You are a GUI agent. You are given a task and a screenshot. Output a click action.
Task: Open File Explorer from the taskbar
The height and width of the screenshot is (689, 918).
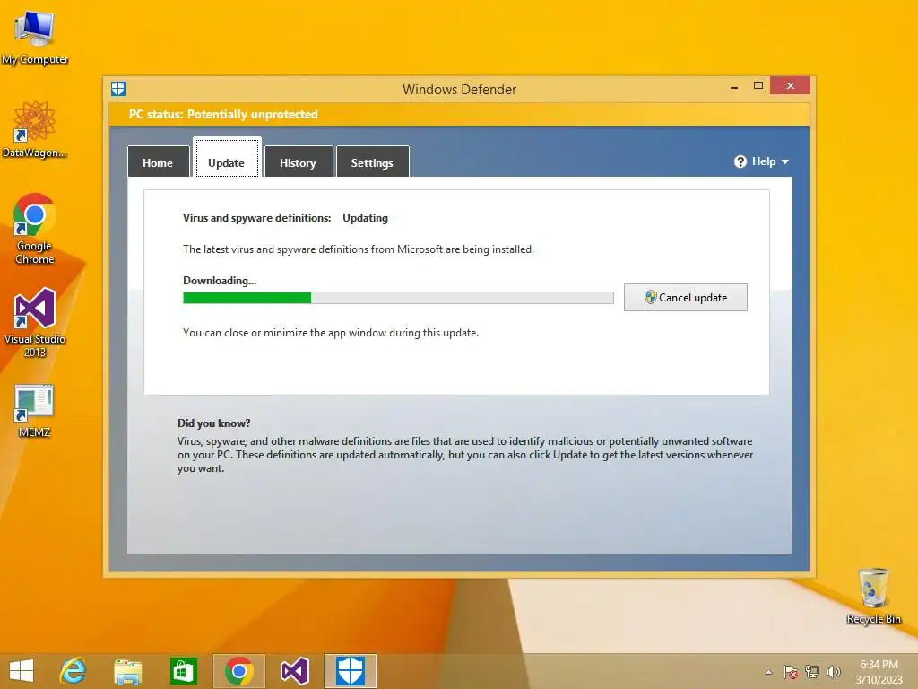click(x=128, y=671)
